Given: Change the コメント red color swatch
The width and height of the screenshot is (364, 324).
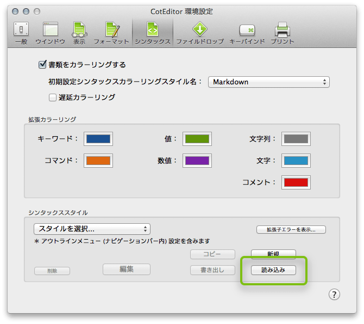Looking at the screenshot, I should [x=296, y=182].
